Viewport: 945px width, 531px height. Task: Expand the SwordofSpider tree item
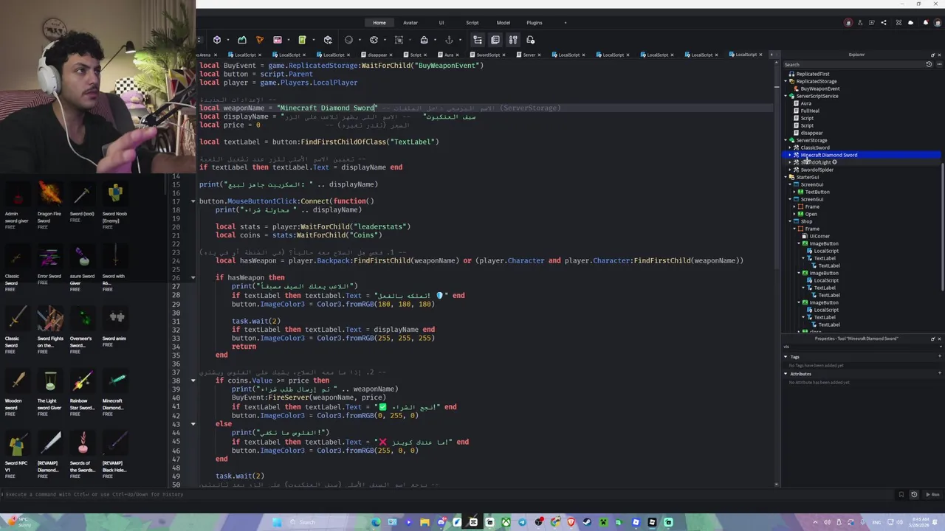point(790,170)
